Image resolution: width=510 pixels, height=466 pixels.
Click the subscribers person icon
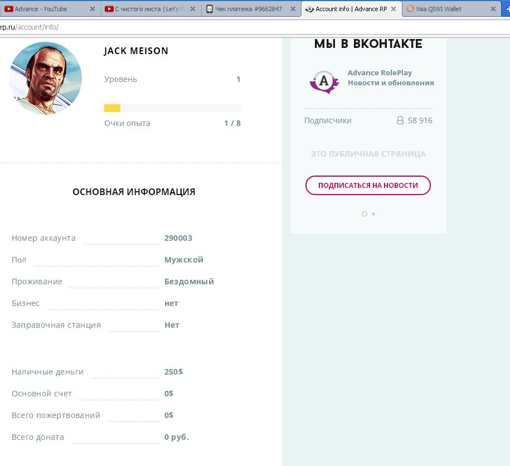click(400, 120)
